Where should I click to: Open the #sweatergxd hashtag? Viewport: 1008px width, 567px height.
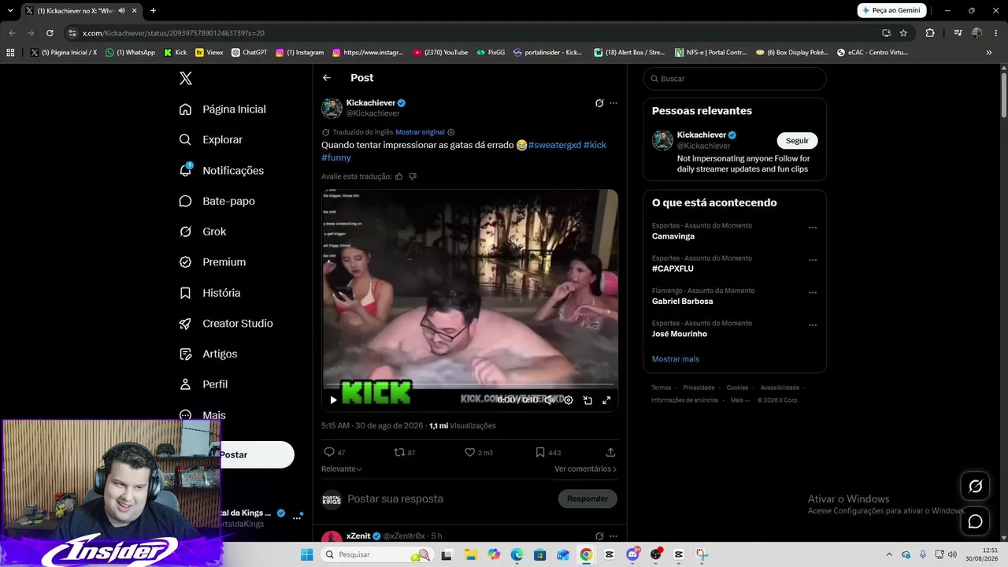[x=554, y=145]
